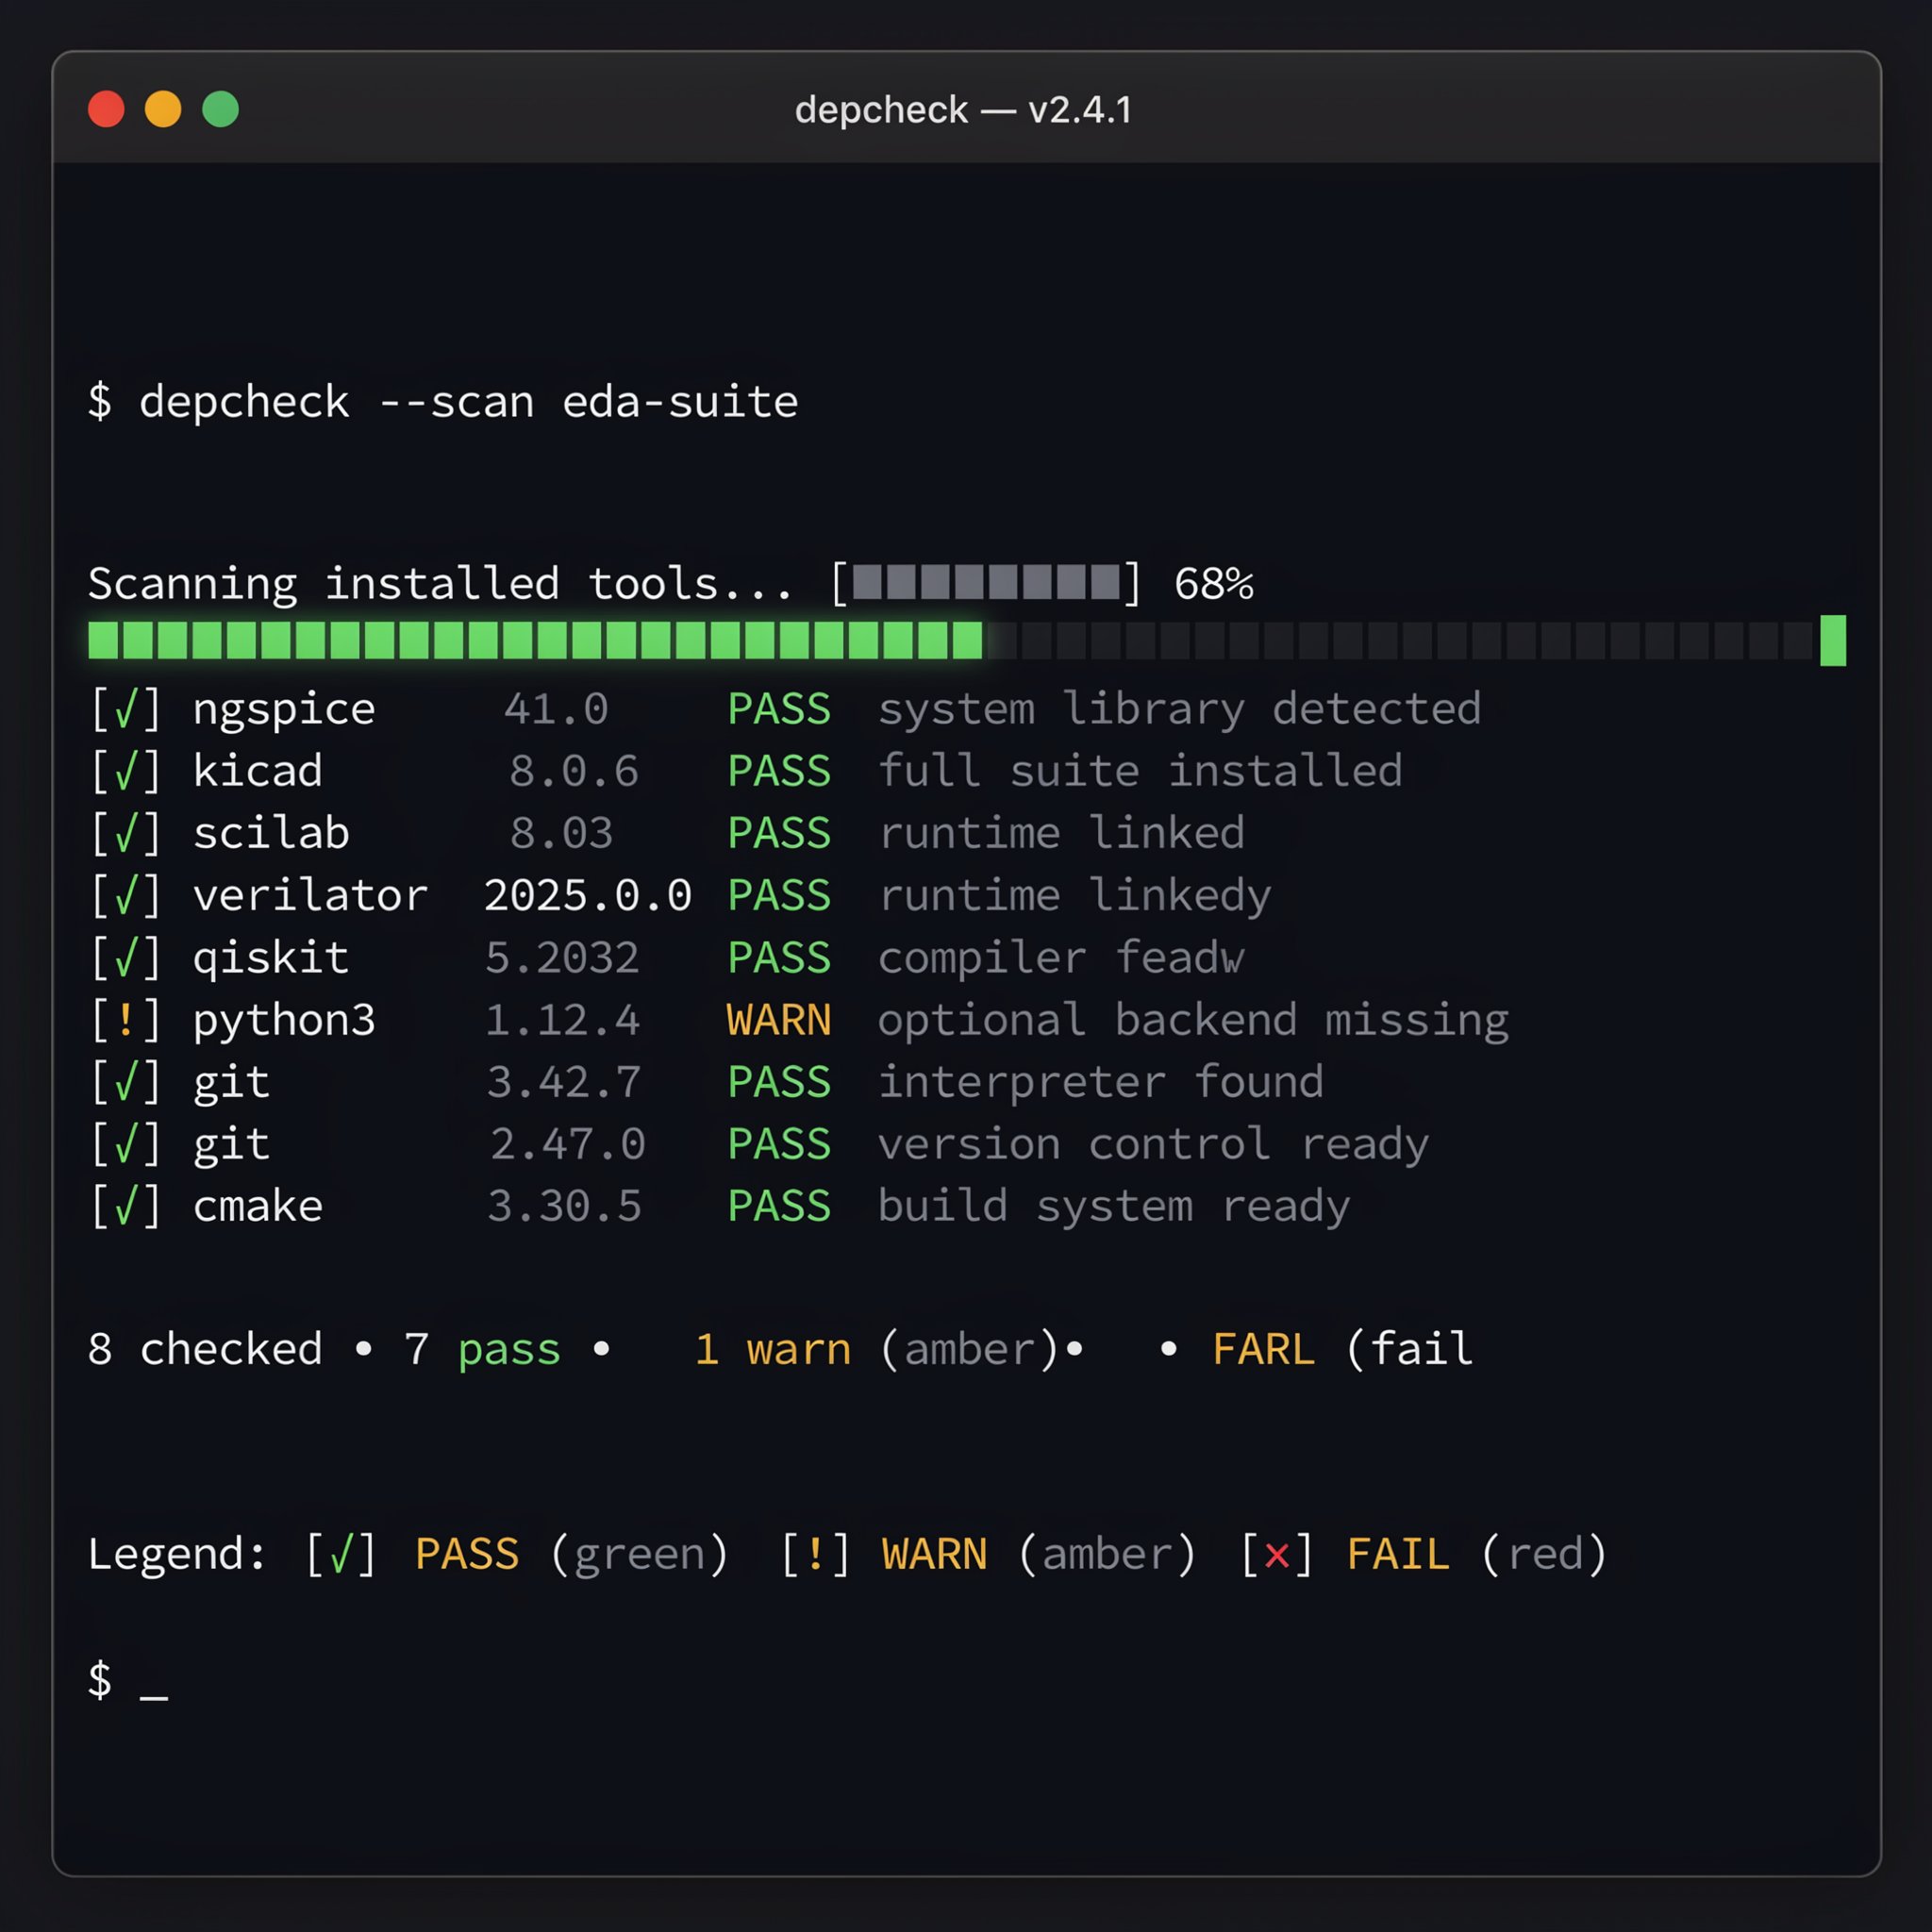Click the tool name scilab
The height and width of the screenshot is (1932, 1932).
tap(271, 833)
